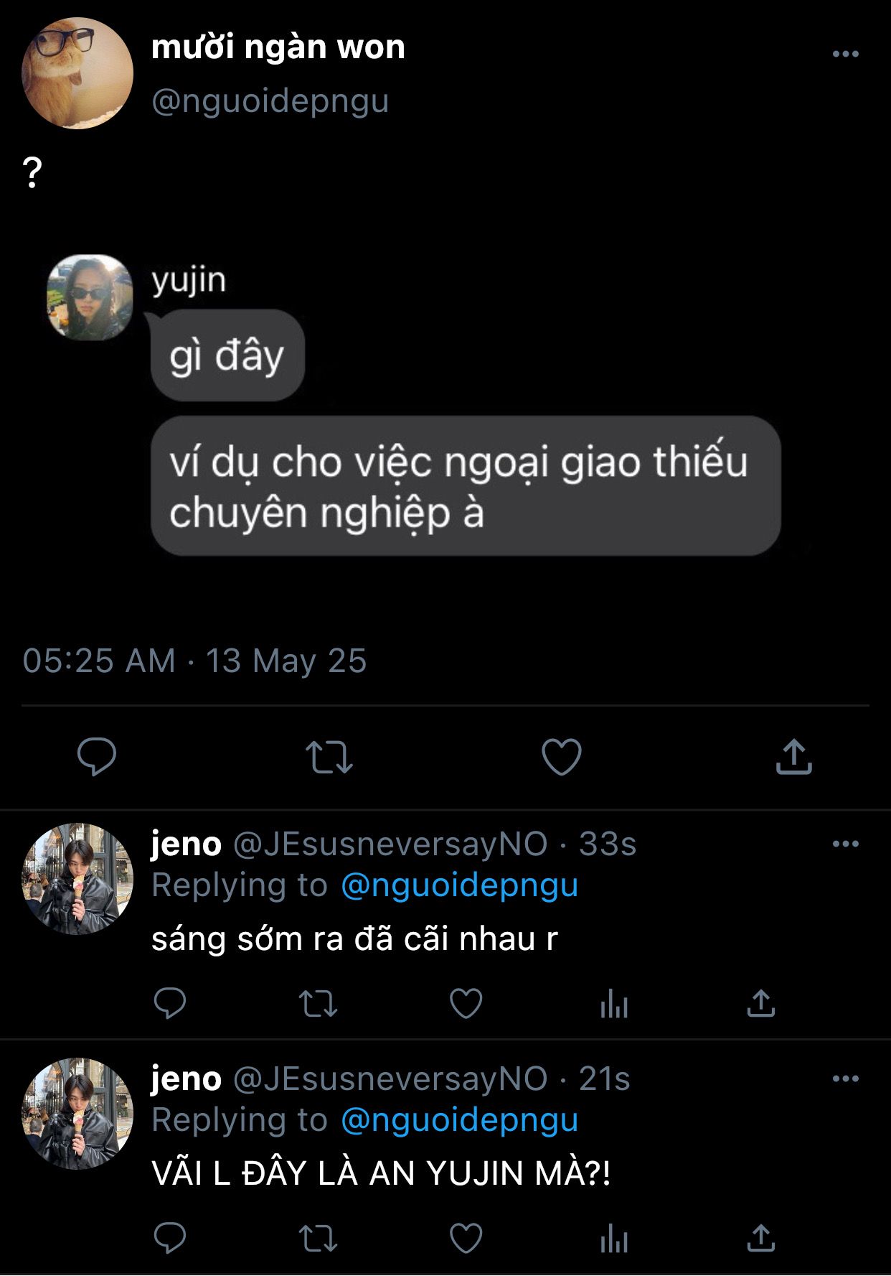Share the main tweet

793,757
